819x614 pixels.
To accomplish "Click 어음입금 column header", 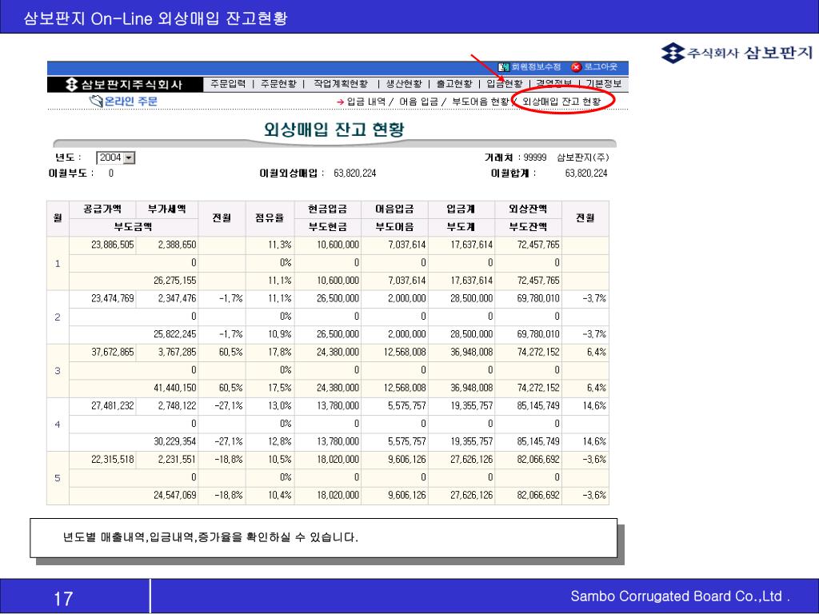I will [x=394, y=209].
